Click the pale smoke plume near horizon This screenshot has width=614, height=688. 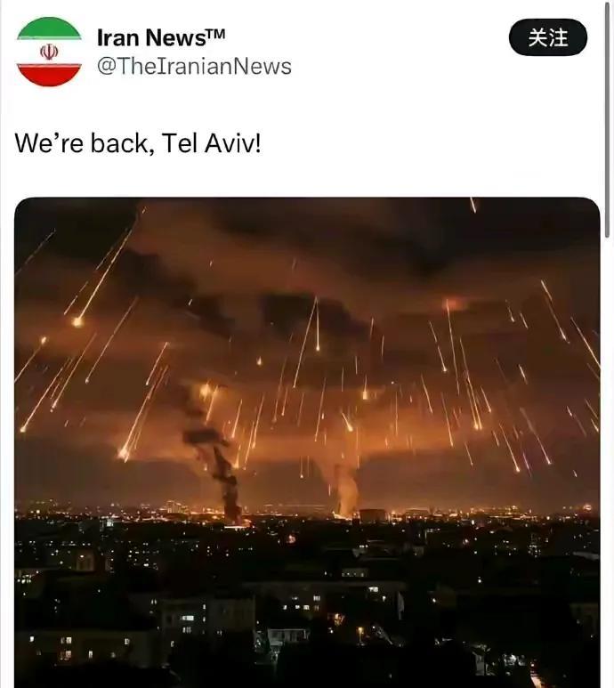click(x=344, y=490)
